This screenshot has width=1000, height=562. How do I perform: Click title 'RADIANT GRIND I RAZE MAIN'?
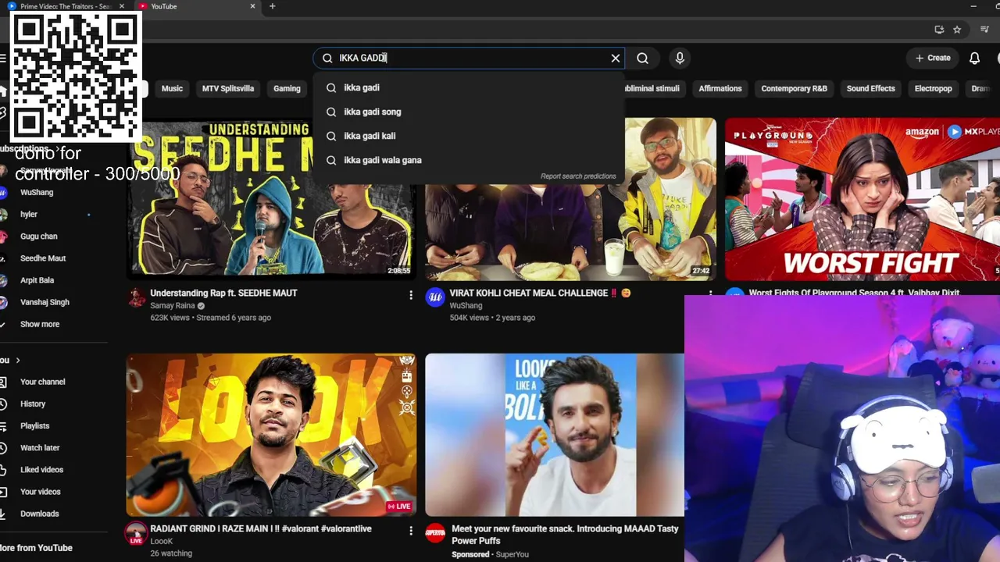(260, 528)
